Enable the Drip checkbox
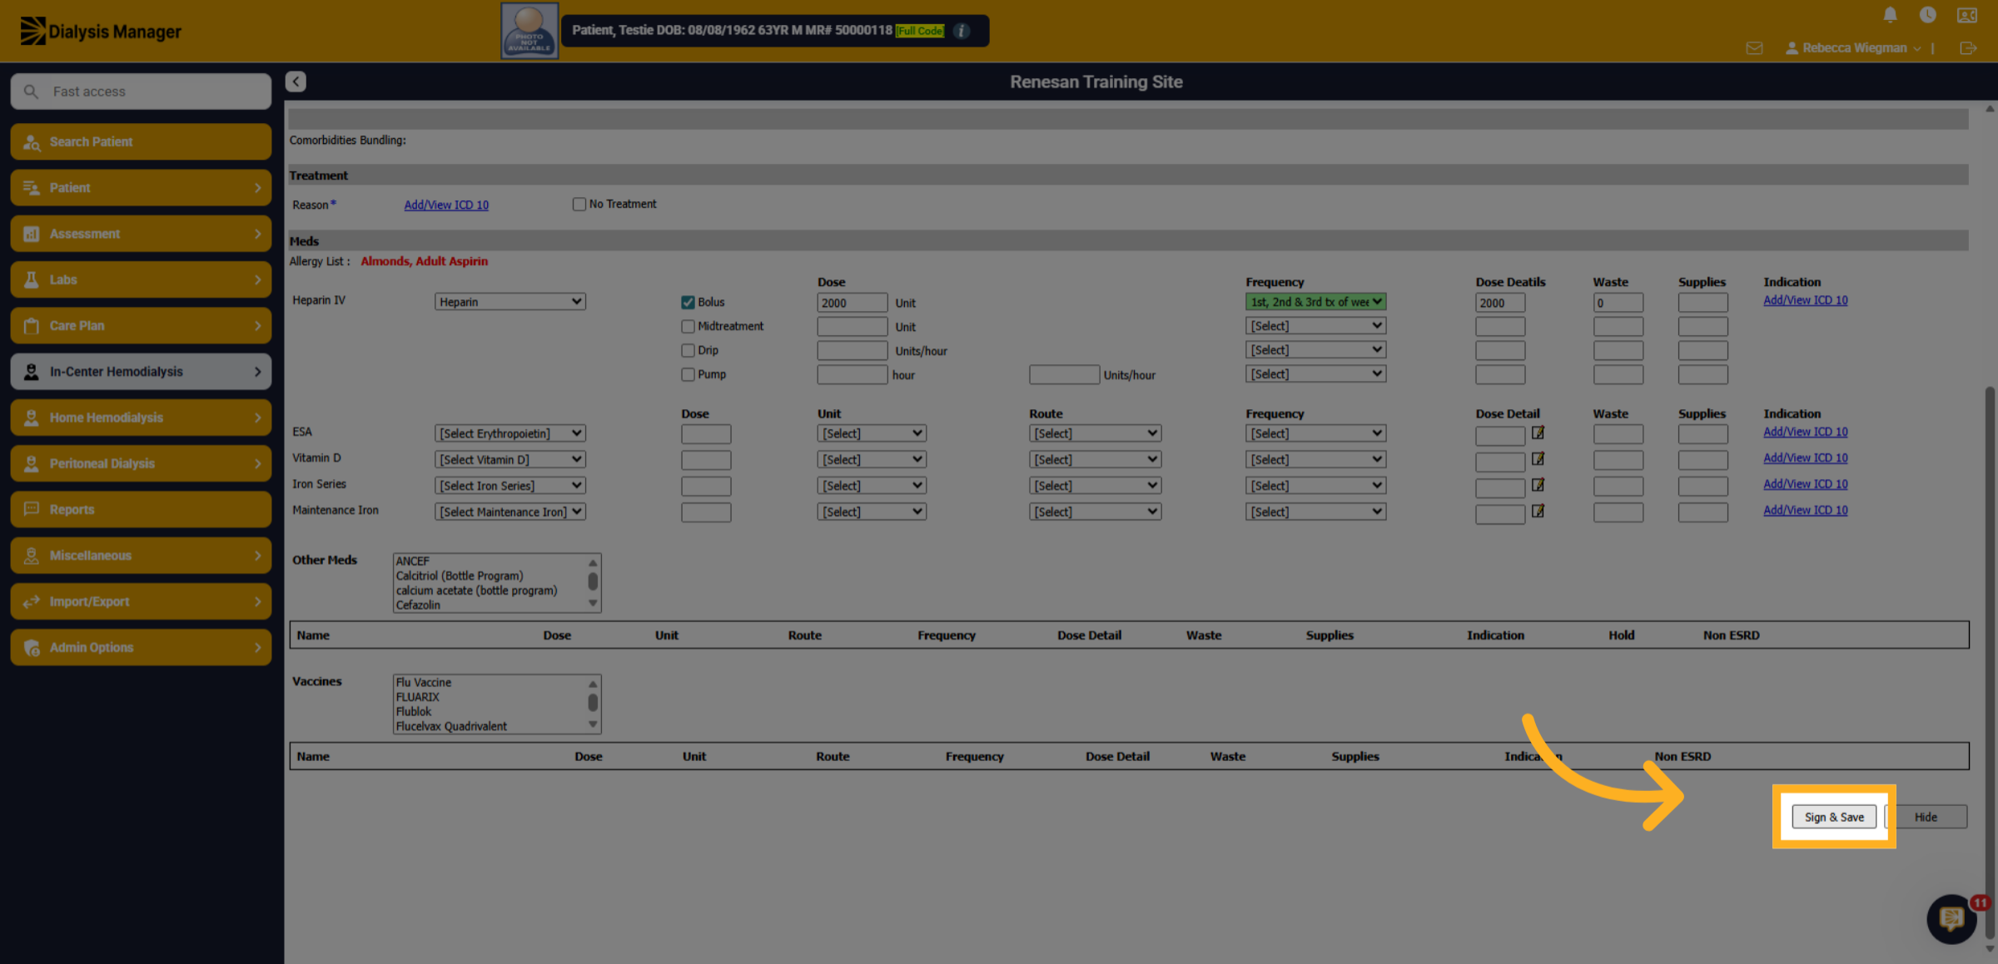 688,350
